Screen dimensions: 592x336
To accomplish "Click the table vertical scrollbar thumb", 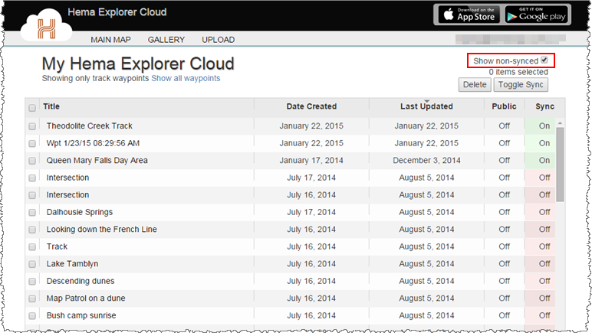I will [x=560, y=165].
